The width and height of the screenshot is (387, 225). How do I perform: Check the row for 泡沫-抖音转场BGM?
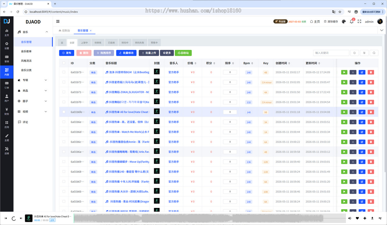click(64, 72)
